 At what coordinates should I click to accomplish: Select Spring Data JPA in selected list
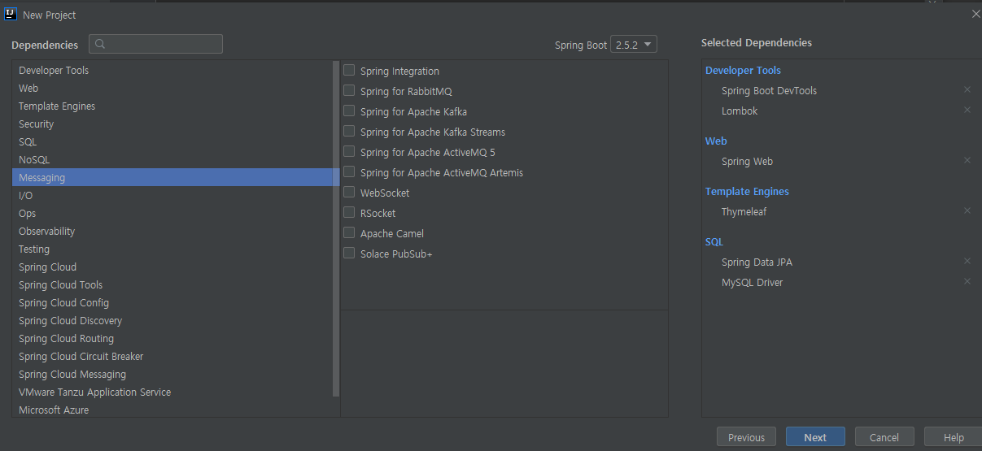(x=757, y=262)
